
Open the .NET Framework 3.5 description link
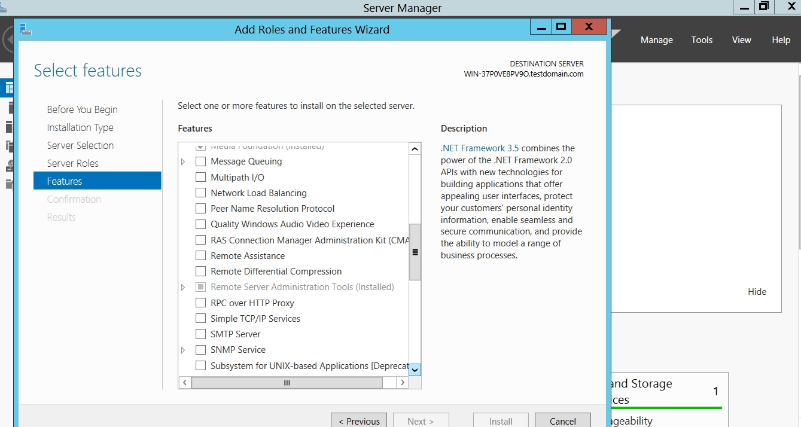480,148
